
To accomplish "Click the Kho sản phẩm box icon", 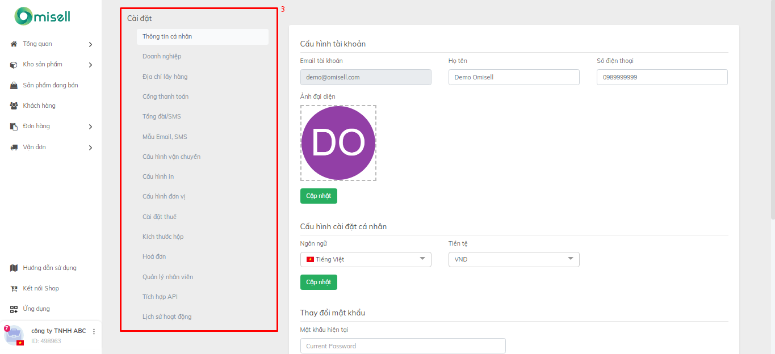I will (14, 65).
